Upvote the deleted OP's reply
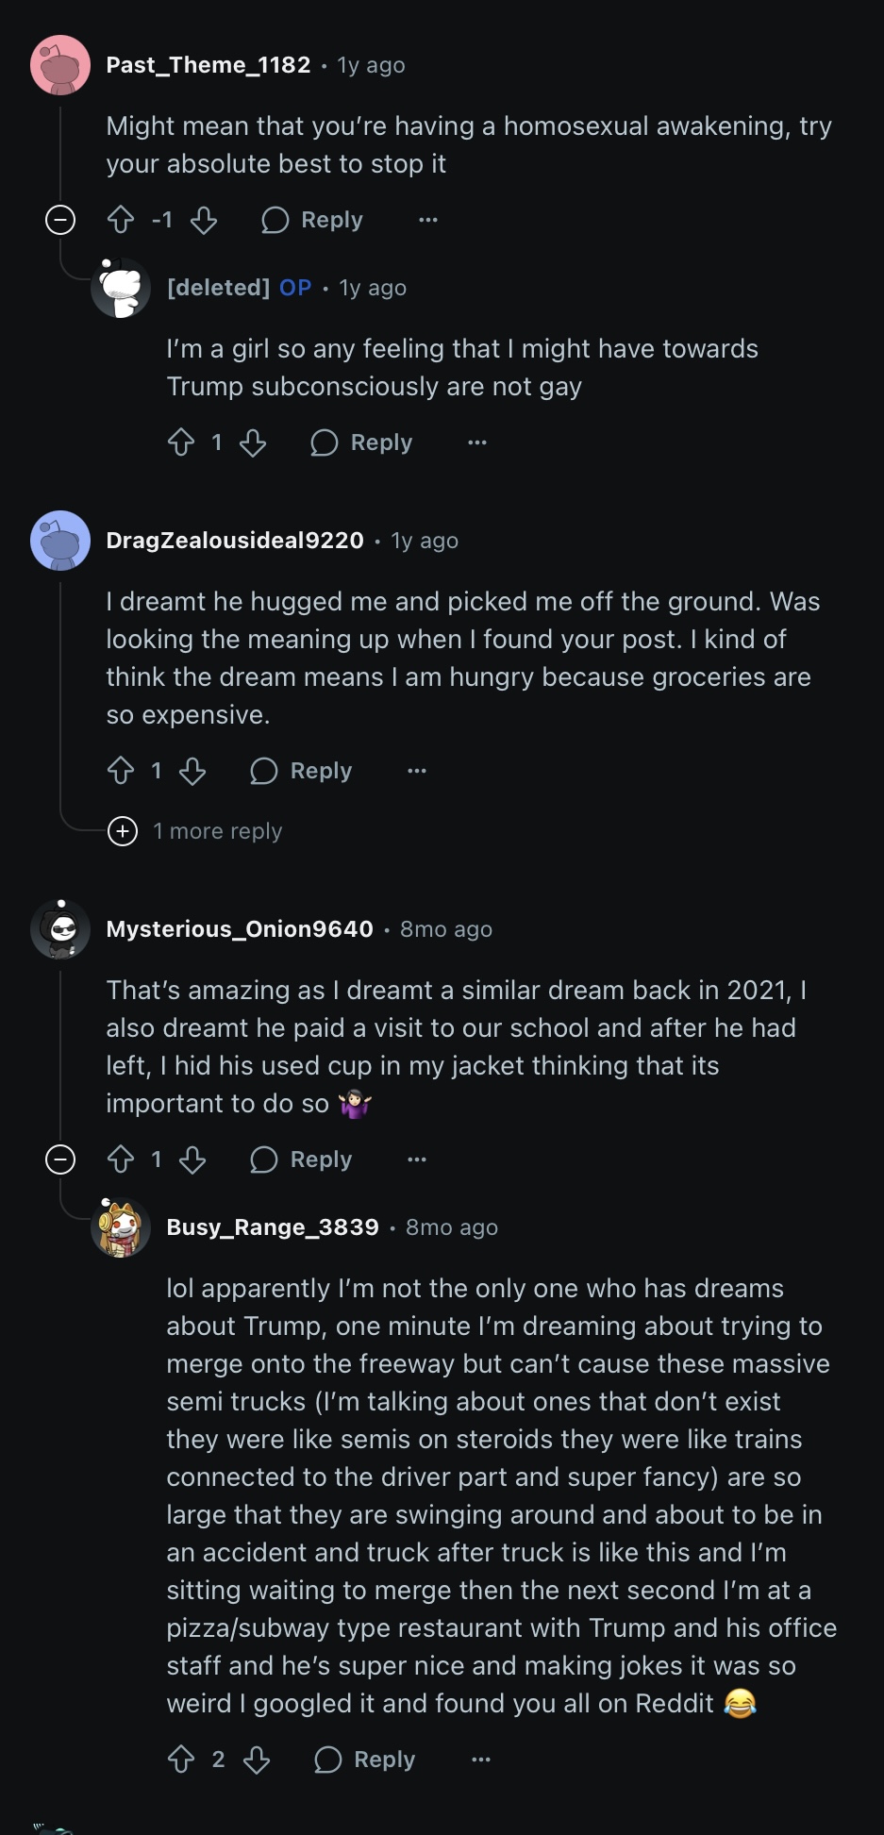Viewport: 884px width, 1835px height. pos(181,442)
